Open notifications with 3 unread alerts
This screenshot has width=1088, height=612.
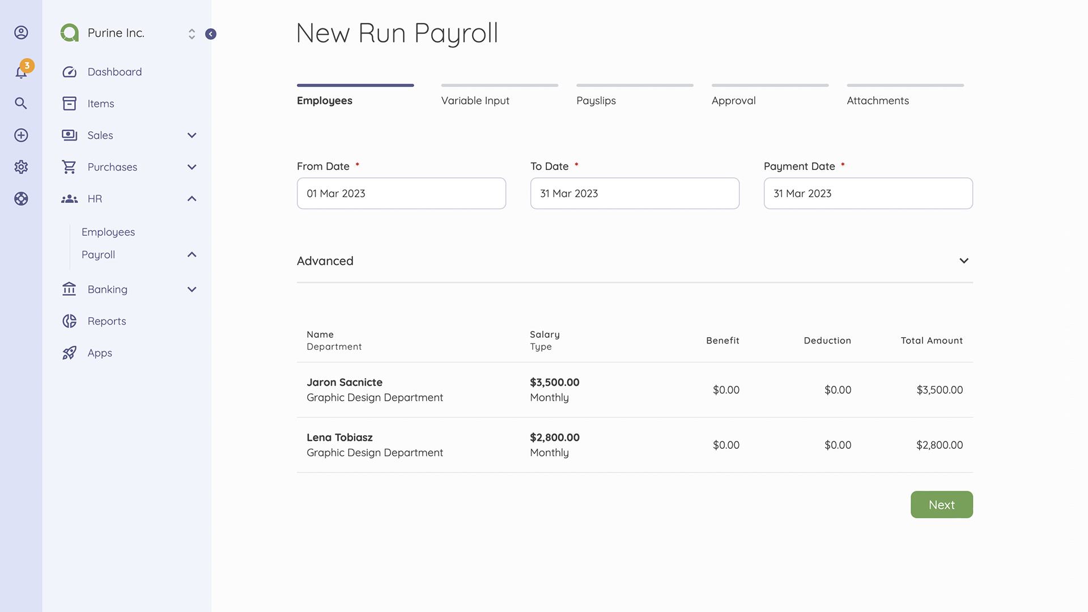tap(21, 71)
